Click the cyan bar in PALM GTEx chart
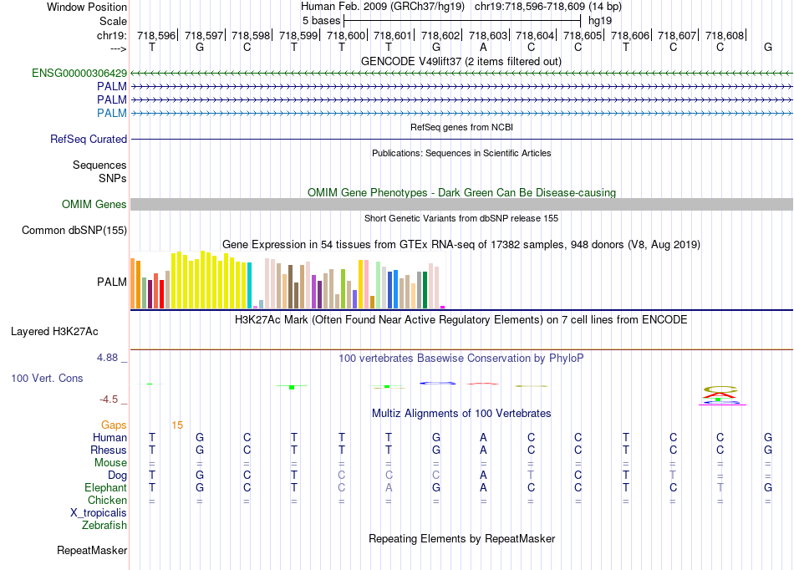Image resolution: width=794 pixels, height=570 pixels. click(x=249, y=286)
